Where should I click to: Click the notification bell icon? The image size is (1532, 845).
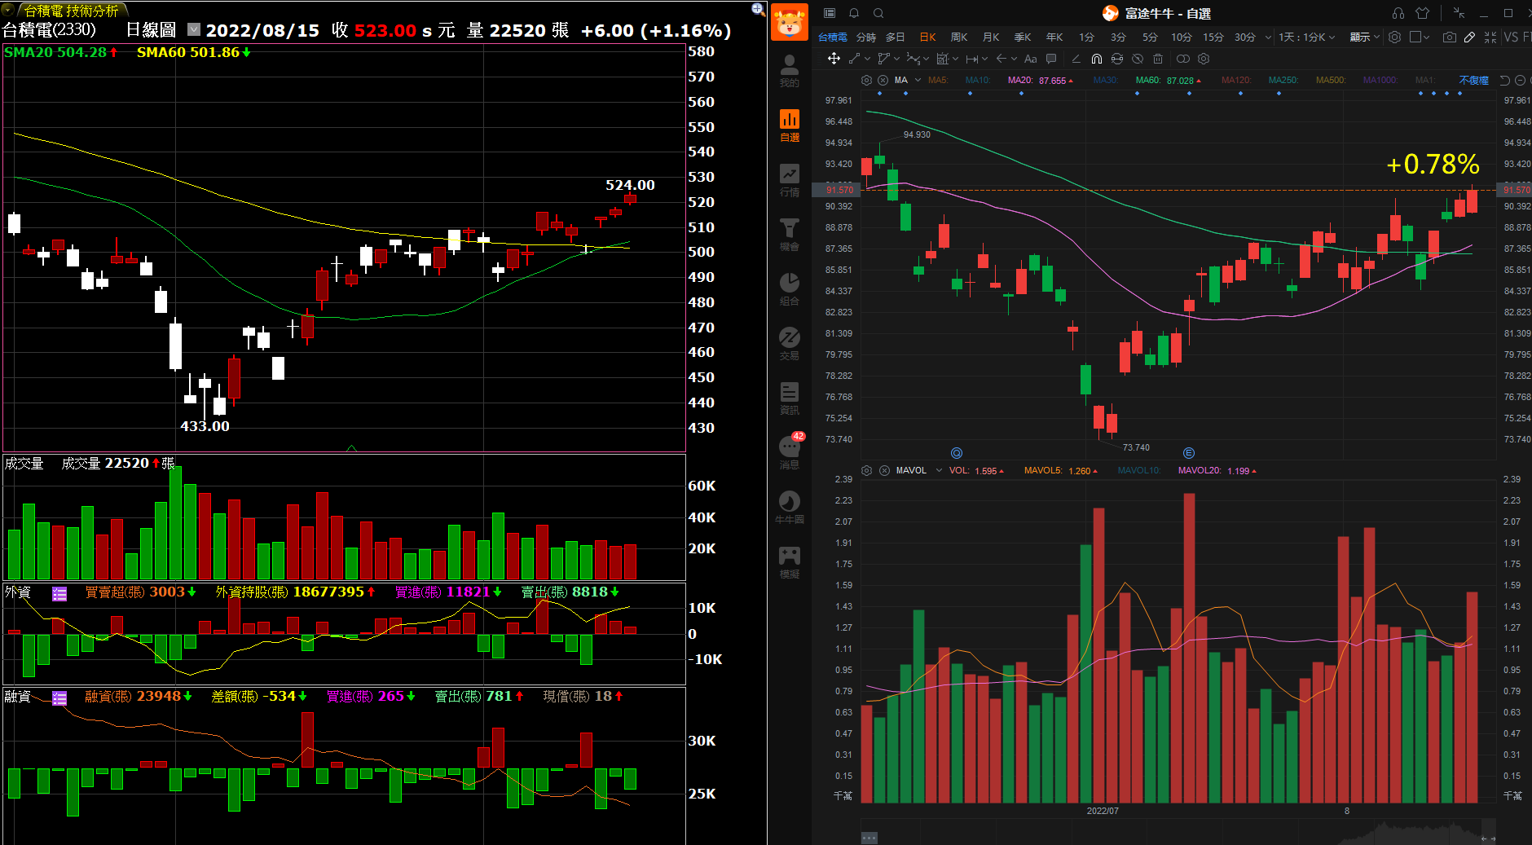pos(854,13)
